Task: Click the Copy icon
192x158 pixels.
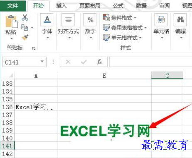Action: tap(25, 27)
